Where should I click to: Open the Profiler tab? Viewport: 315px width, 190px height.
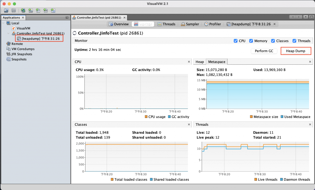[x=213, y=24]
